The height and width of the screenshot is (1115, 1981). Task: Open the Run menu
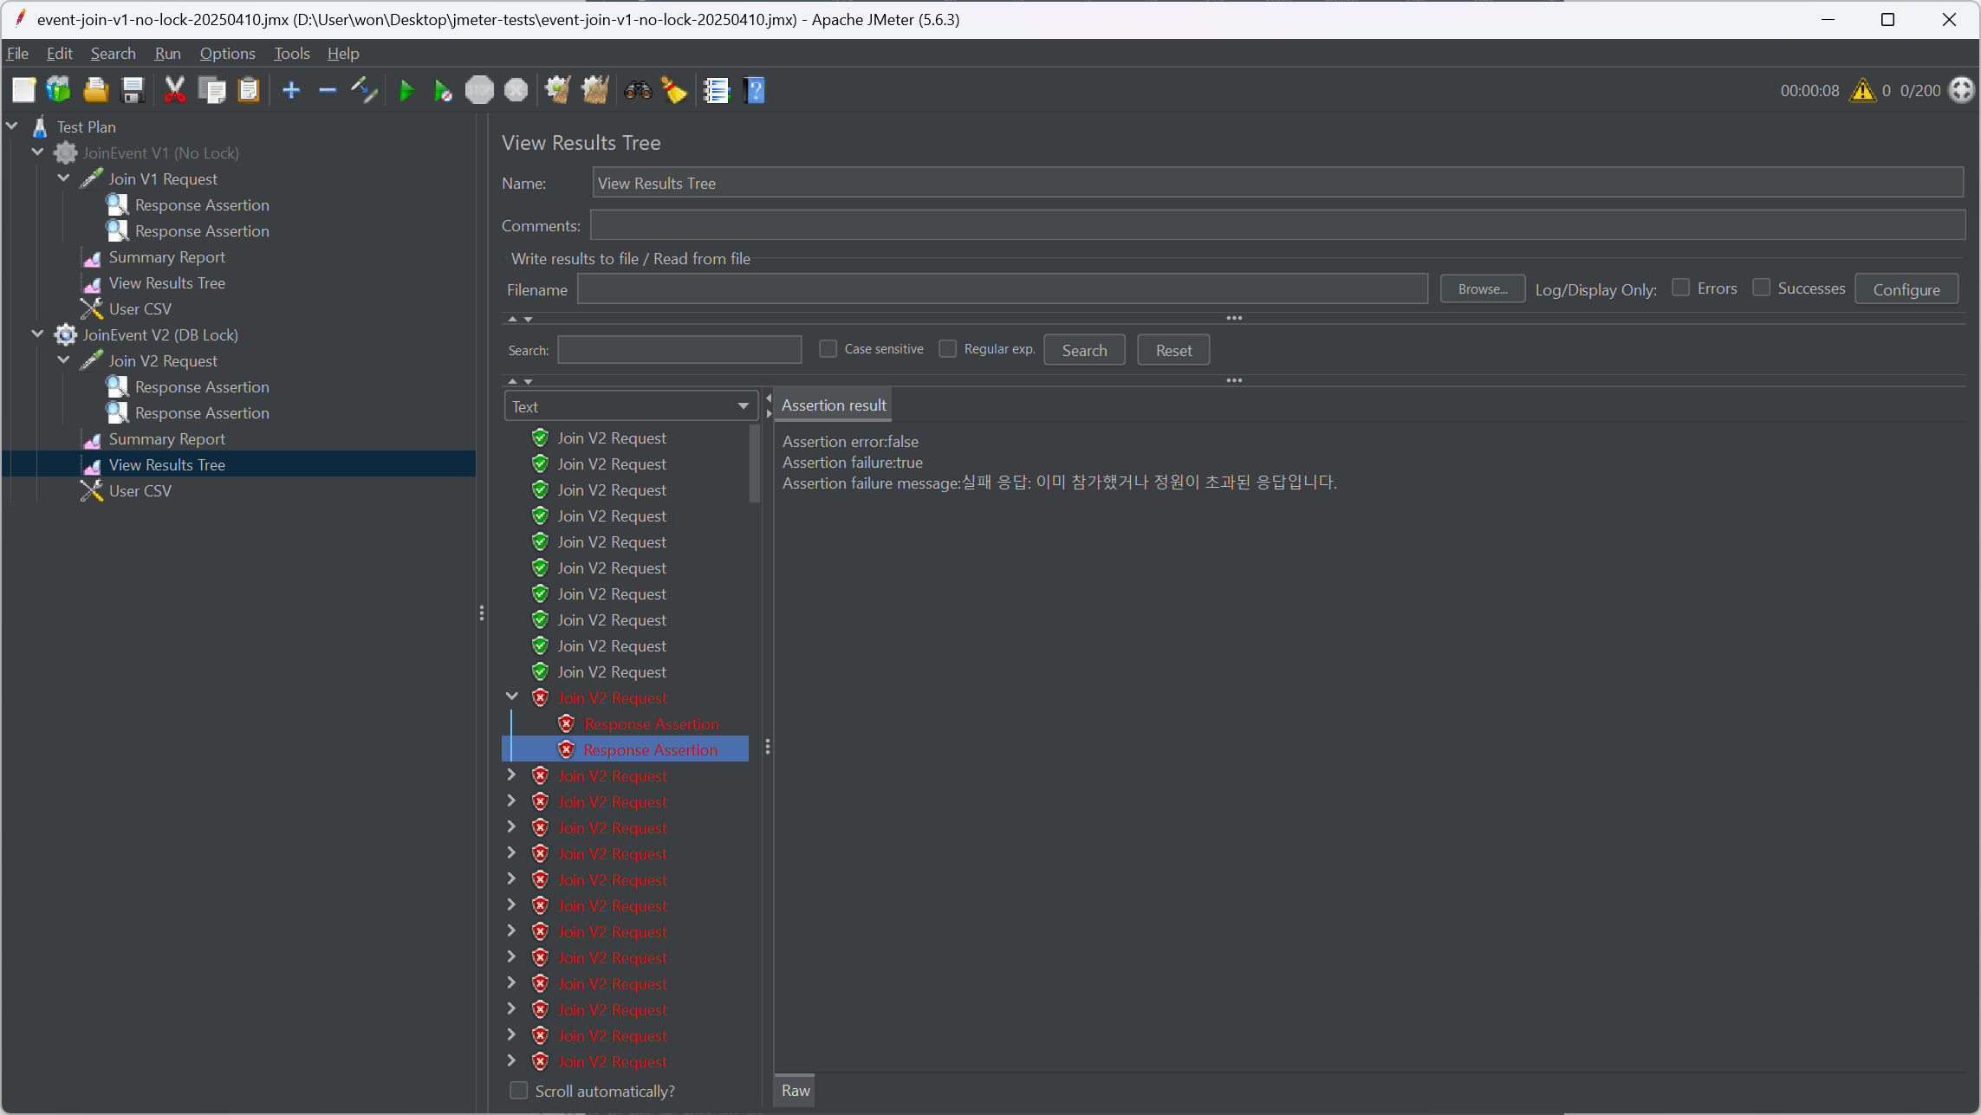click(167, 54)
